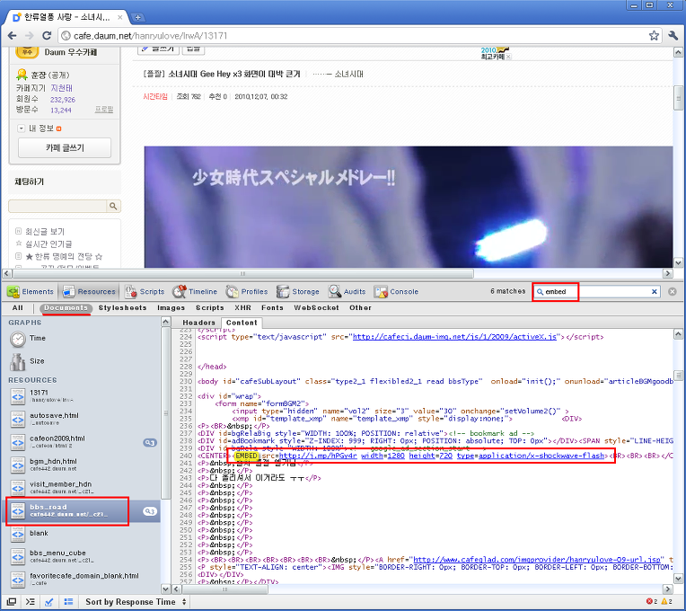Open the Profiles panel

click(x=247, y=291)
